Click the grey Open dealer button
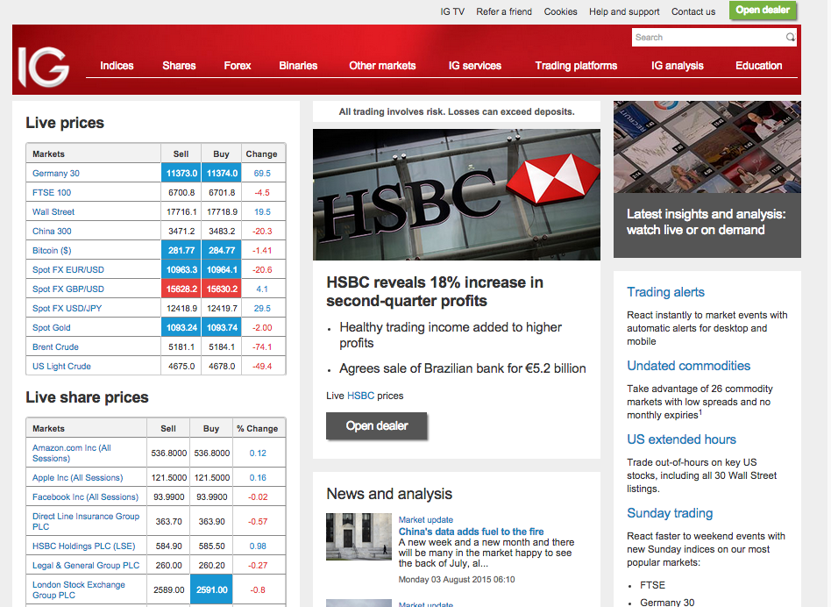Viewport: 831px width, 607px height. (376, 426)
